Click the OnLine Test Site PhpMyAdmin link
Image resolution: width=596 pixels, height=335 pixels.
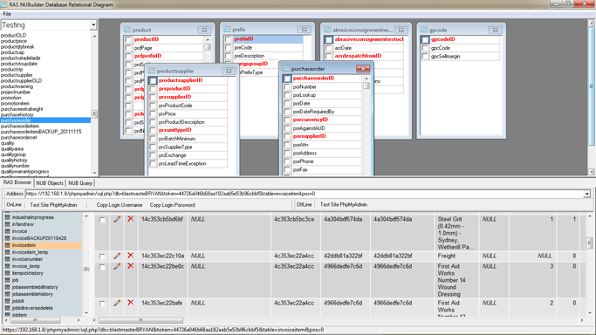point(53,205)
